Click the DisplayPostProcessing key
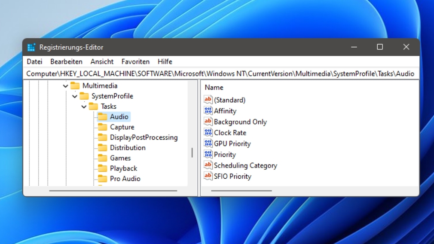434x244 pixels. 144,137
